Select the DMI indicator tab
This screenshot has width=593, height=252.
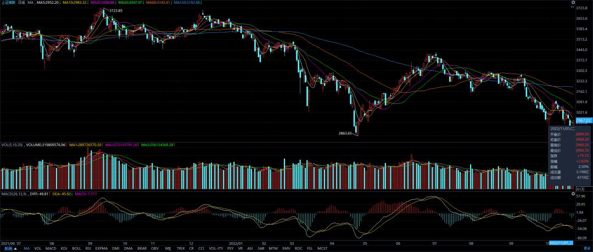(x=116, y=249)
